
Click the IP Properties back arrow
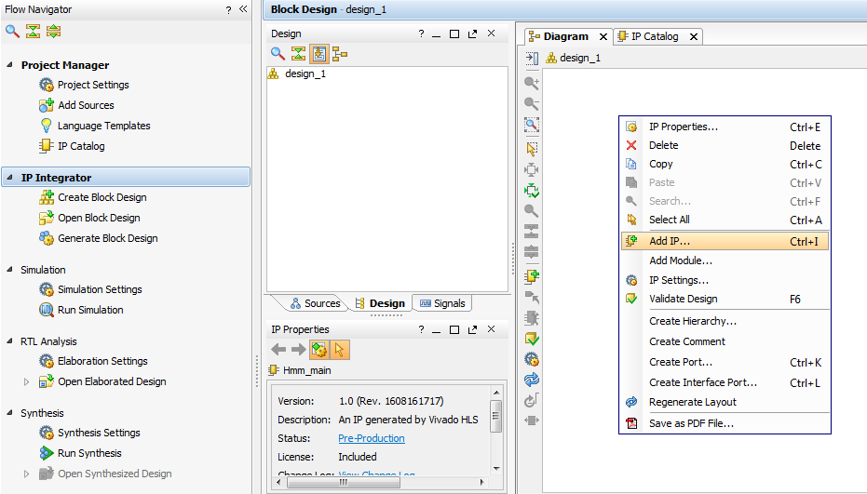[278, 349]
